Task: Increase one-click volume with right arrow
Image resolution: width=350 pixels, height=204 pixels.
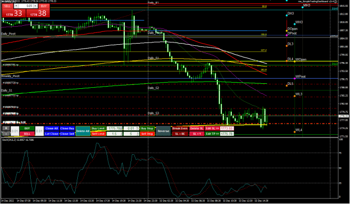Action: point(35,6)
